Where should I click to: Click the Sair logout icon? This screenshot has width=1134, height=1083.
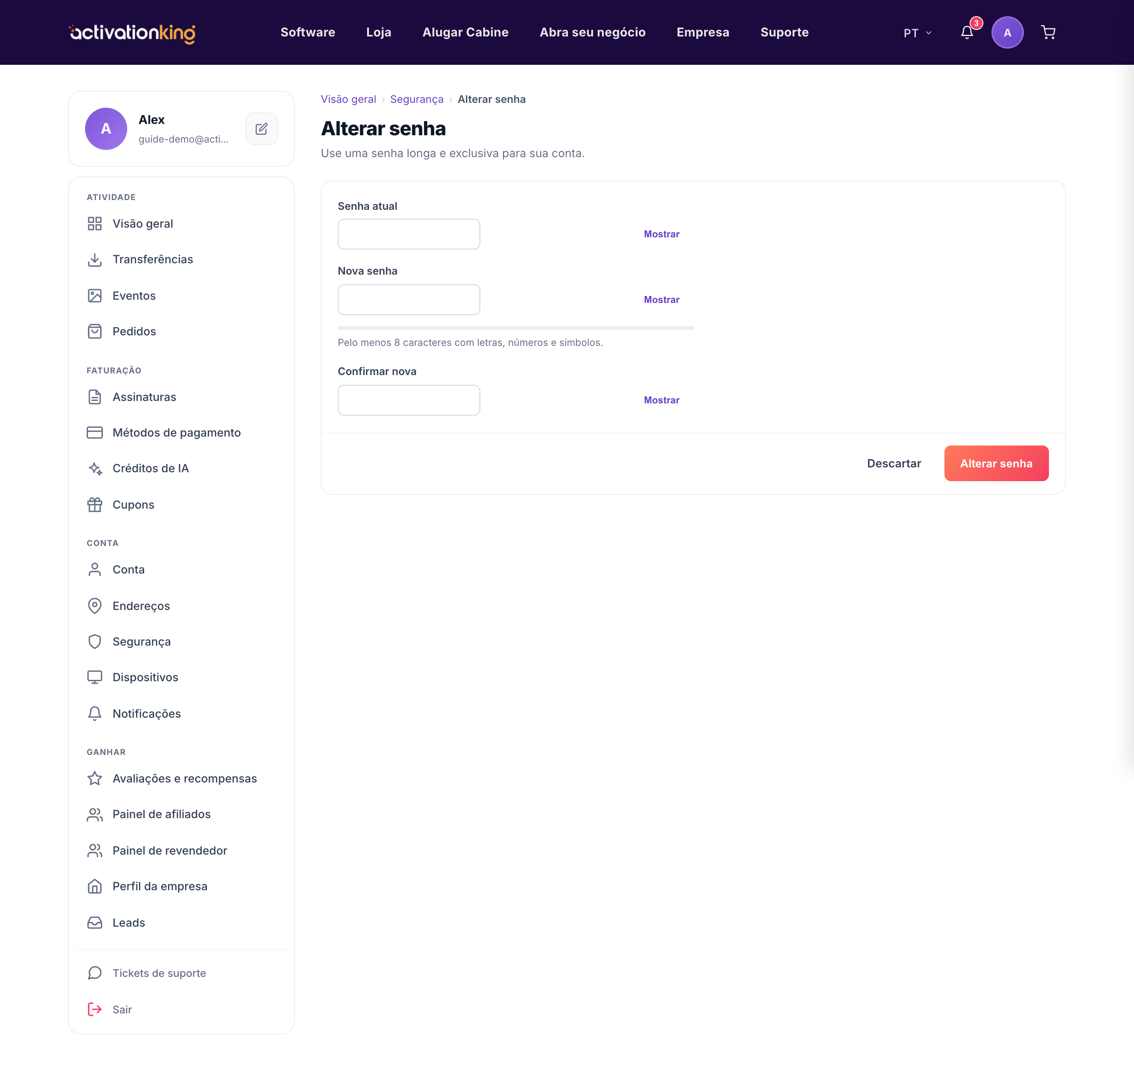click(95, 1009)
